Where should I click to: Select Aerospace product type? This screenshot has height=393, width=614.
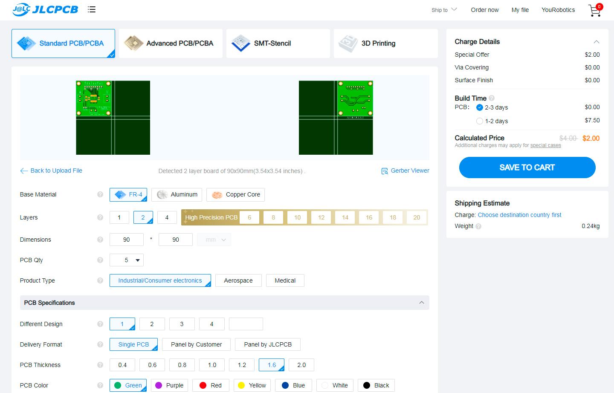pyautogui.click(x=238, y=280)
